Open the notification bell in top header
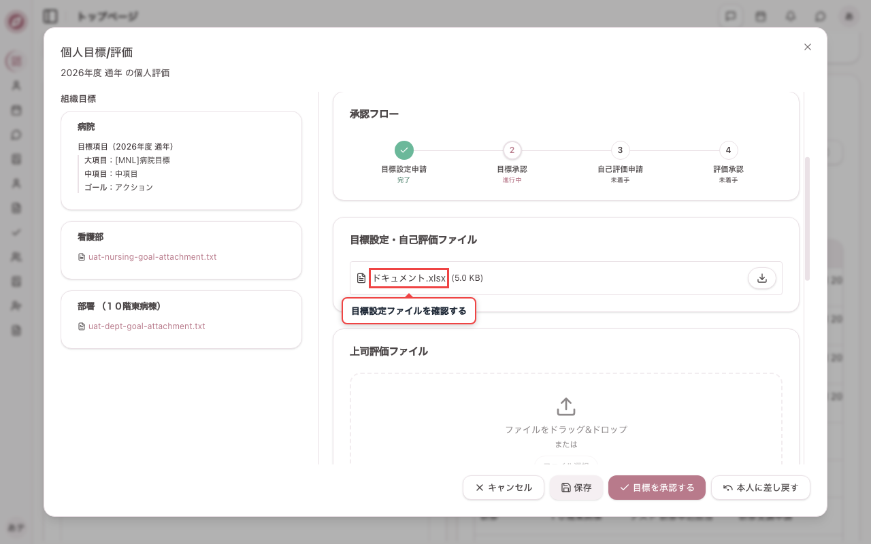This screenshot has width=871, height=544. [x=791, y=16]
